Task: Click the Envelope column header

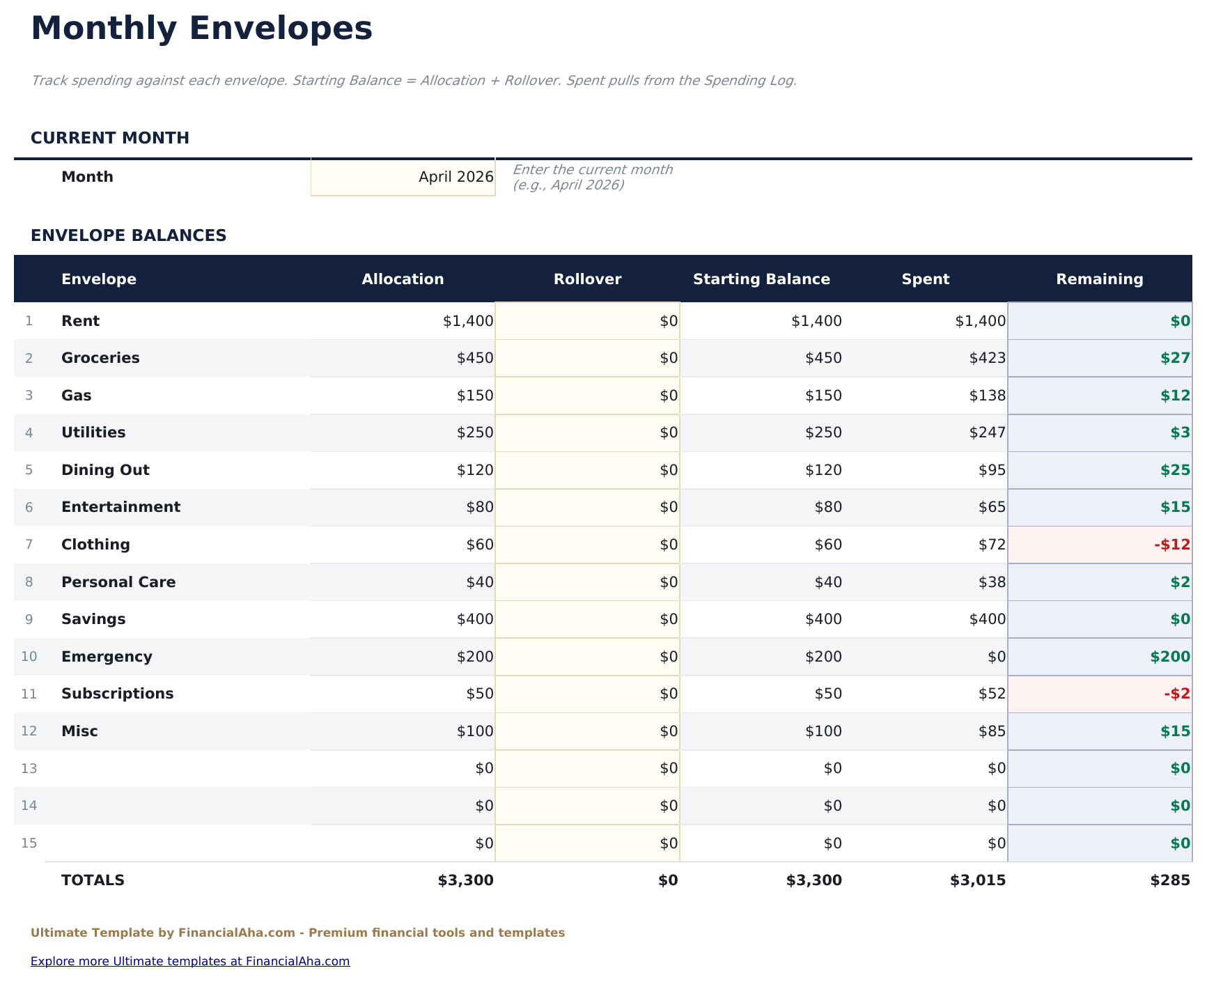Action: [99, 279]
